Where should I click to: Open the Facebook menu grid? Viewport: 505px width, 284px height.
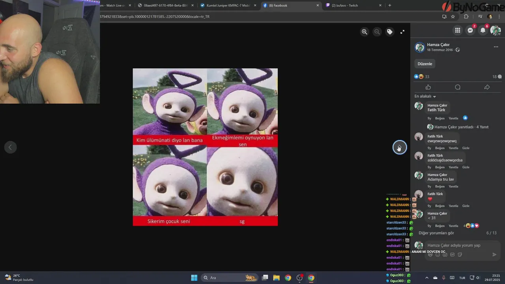(x=458, y=30)
